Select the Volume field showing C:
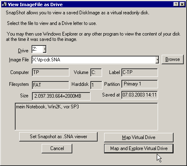 [x=96, y=72]
